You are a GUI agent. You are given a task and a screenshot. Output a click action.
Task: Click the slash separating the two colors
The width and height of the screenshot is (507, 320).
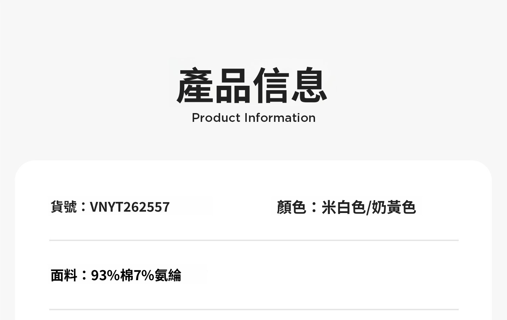pyautogui.click(x=368, y=207)
